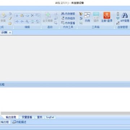Click the satellite icon in 连接管理 group
The image size is (130, 130).
[x=118, y=23]
